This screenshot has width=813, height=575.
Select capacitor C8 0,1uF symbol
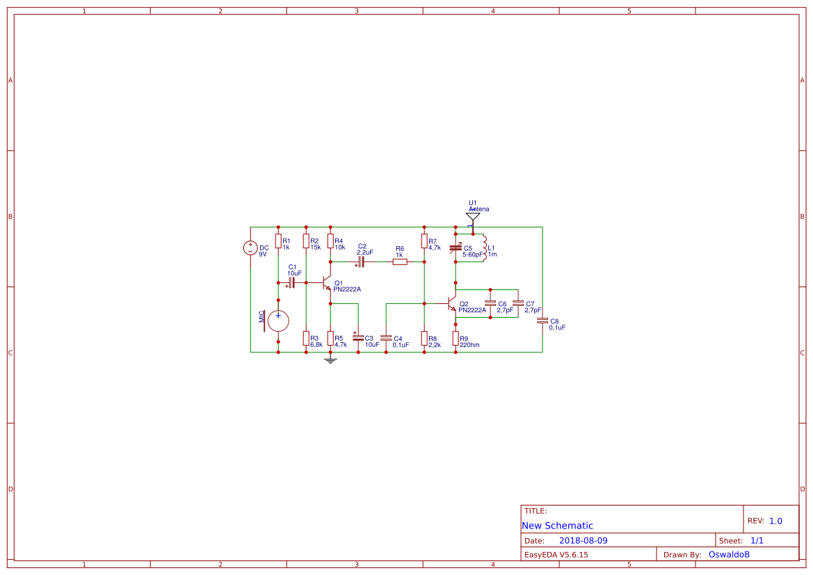click(542, 321)
